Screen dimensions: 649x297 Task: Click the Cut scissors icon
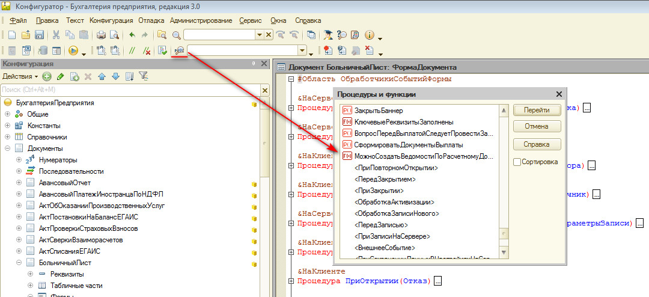point(56,35)
